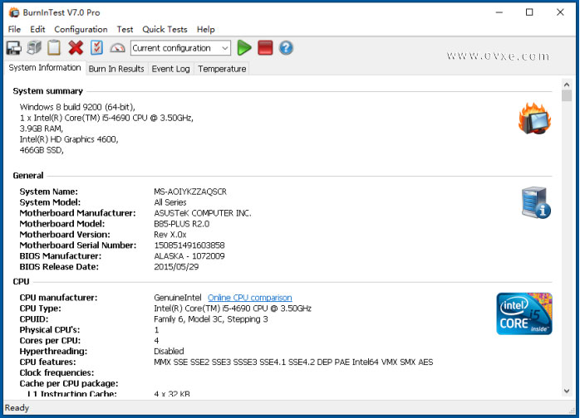Screen dimensions: 580x418
Task: Open the Quick Tests menu
Action: pos(165,29)
